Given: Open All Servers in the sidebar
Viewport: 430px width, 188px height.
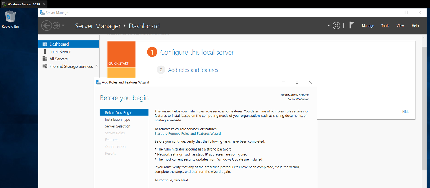Looking at the screenshot, I should 59,59.
